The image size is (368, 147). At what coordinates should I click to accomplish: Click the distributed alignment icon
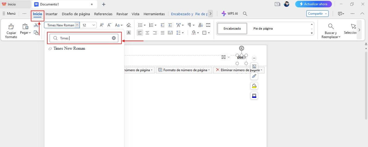coord(170,33)
